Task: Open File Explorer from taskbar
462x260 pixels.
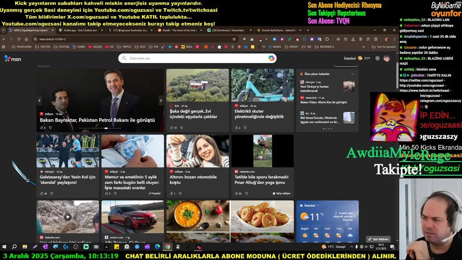Action: 25,247
